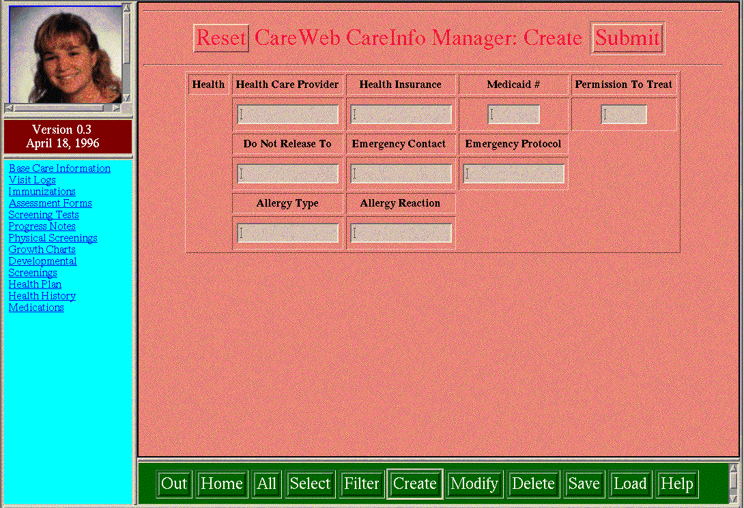Screen dimensions: 744x508
Task: Click the Delete toolbar button
Action: [x=533, y=484]
